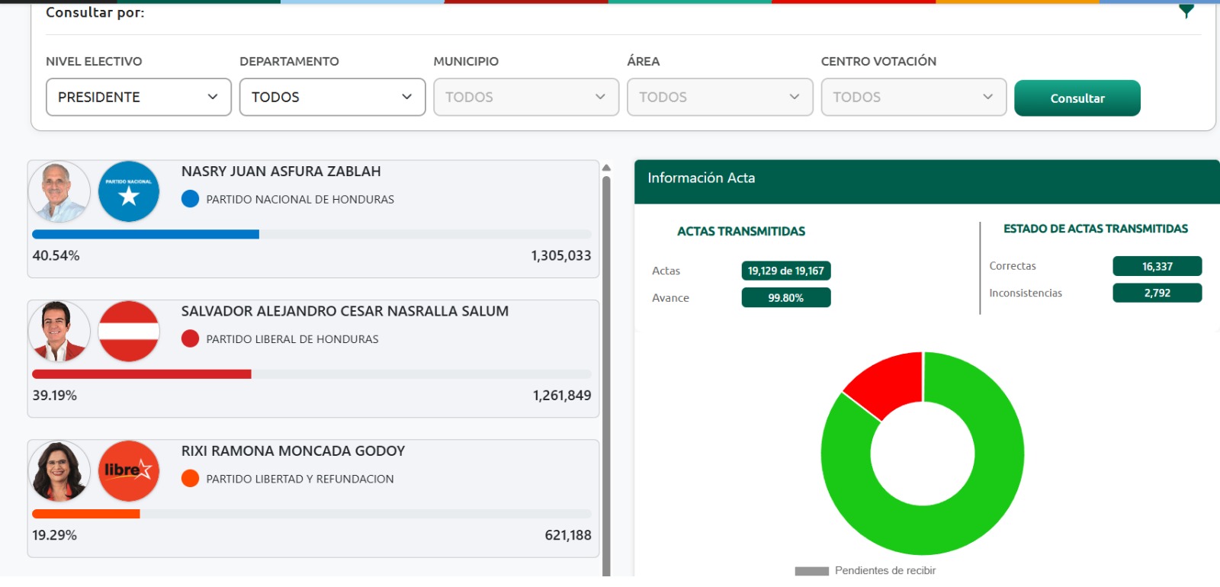
Task: Select Nasry Asfura's candidate photo
Action: 59,191
